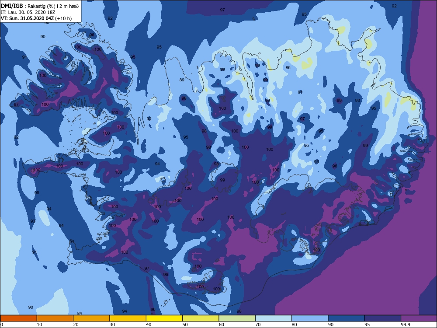Screen dimensions: 437x328
Task: Click the '84' humidity value near bottom
Action: click(x=80, y=313)
